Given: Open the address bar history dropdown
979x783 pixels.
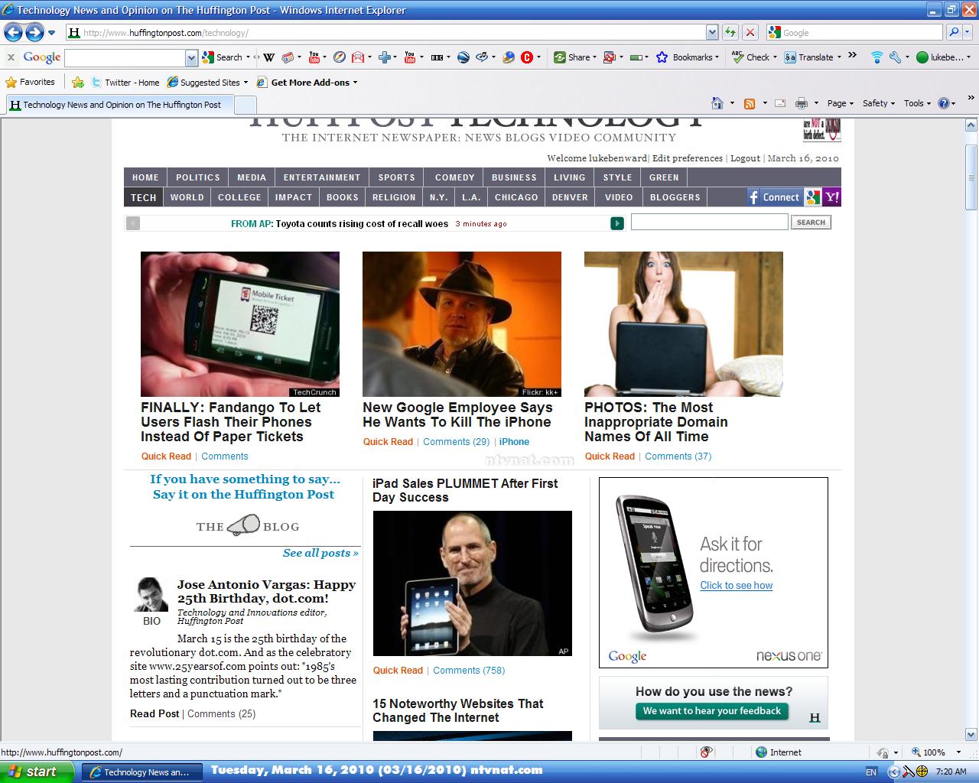Looking at the screenshot, I should pyautogui.click(x=712, y=32).
